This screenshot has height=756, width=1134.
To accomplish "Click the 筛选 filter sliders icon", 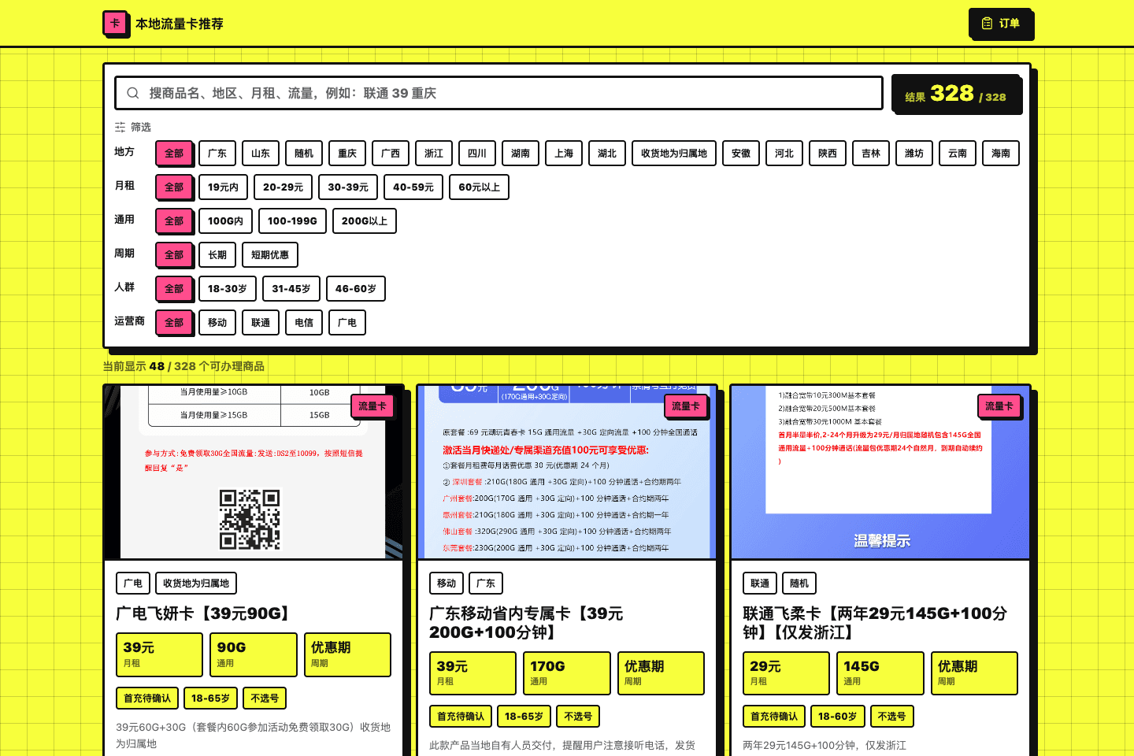I will click(x=120, y=127).
